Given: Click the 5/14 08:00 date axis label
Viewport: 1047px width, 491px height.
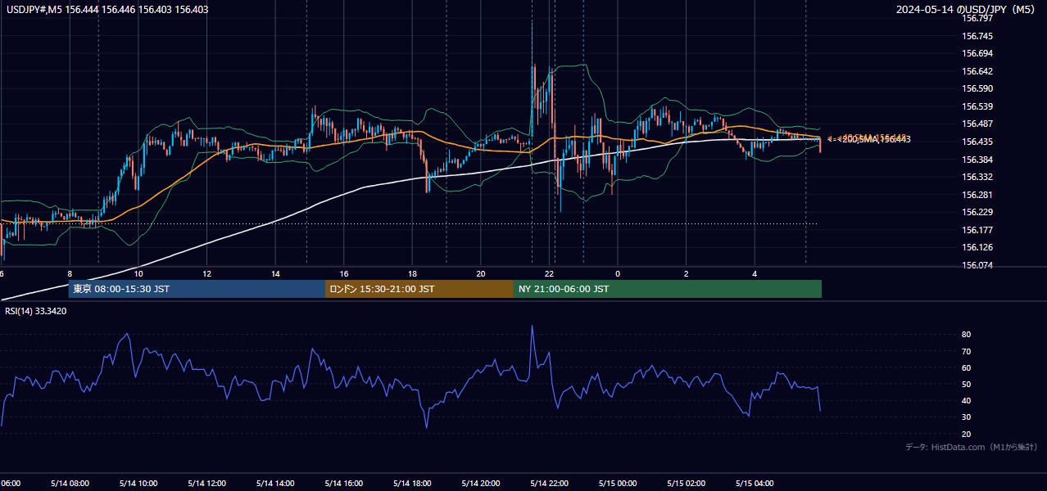Looking at the screenshot, I should point(70,483).
